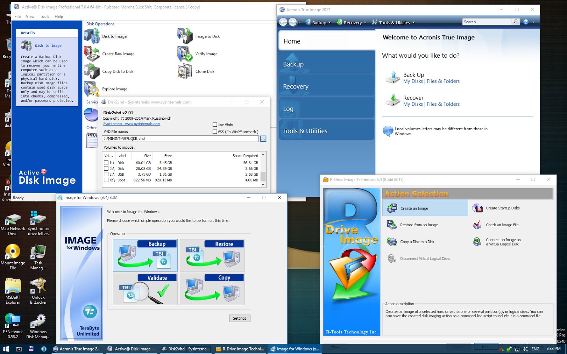Pick Connect an Image as Virtual Logical Disk
This screenshot has height=354, width=567.
[497, 242]
